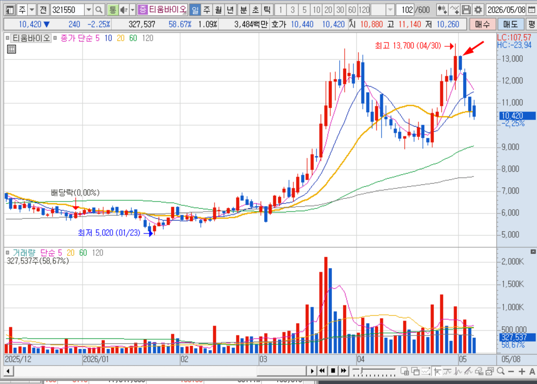The height and width of the screenshot is (384, 537).
Task: Click the multi-chart window icon at bottom
Action: [x=490, y=371]
